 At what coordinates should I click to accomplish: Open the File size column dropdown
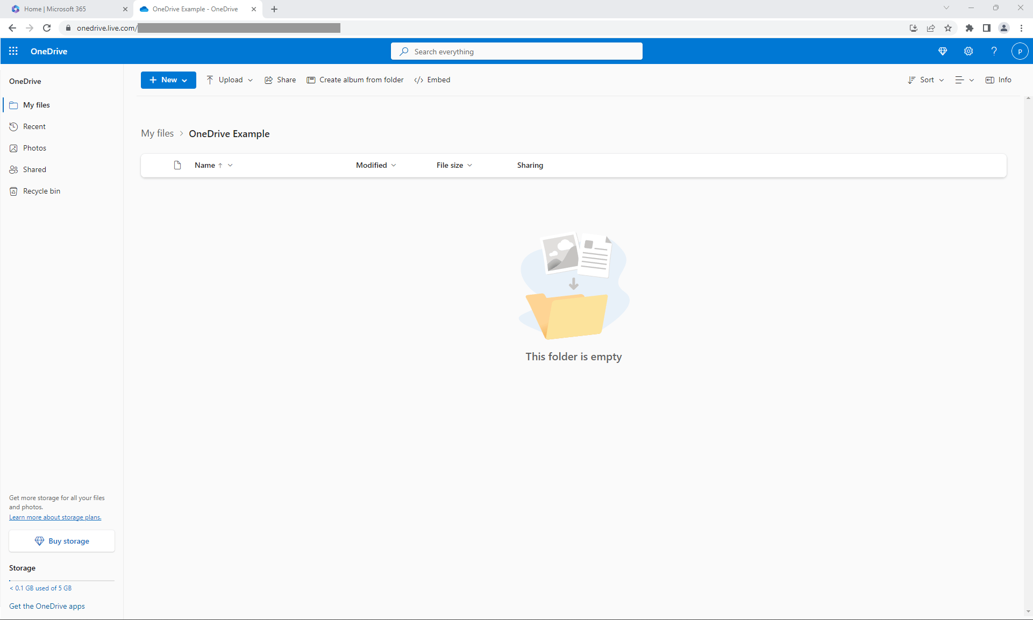click(454, 165)
